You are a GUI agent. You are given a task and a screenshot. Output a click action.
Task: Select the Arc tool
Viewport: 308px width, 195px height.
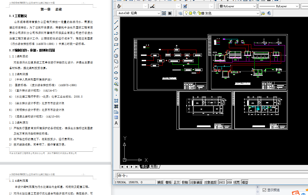pyautogui.click(x=116, y=50)
